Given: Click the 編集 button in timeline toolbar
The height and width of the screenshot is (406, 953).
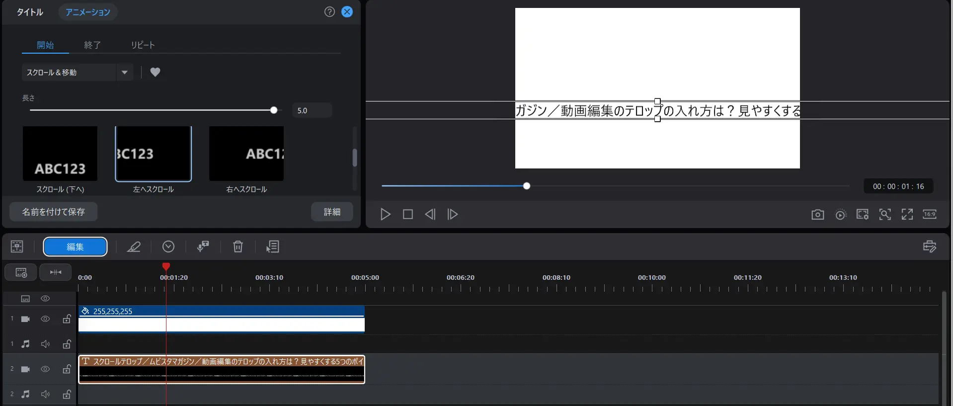Looking at the screenshot, I should click(75, 247).
